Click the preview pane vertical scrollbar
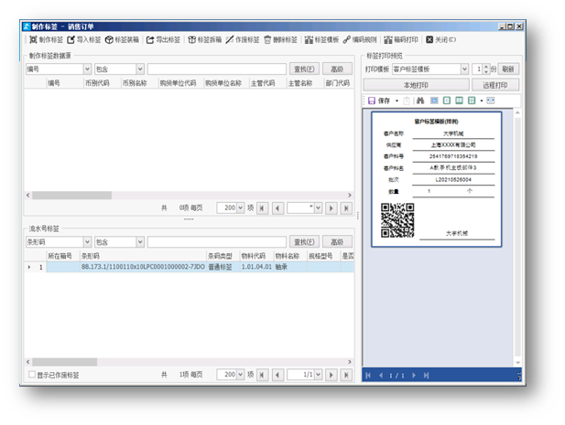This screenshot has width=565, height=425. (517, 238)
